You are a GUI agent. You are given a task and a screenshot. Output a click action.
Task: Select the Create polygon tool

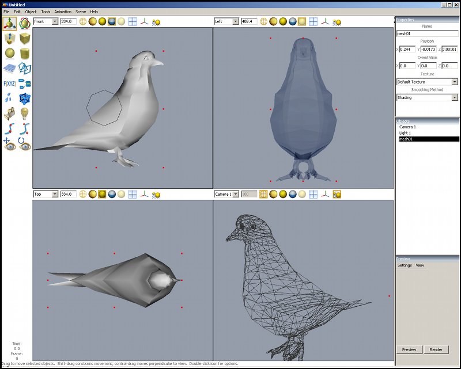25,69
